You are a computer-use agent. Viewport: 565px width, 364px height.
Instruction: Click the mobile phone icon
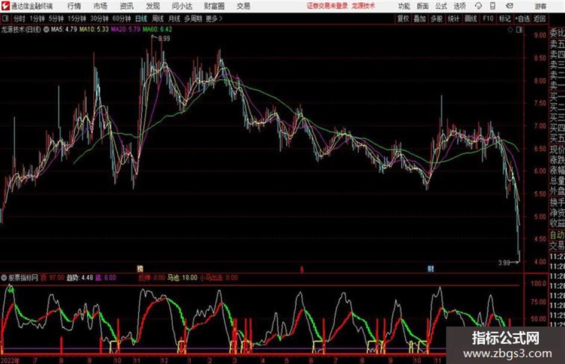click(493, 6)
